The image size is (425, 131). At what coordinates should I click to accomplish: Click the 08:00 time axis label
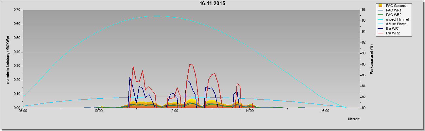point(23,111)
